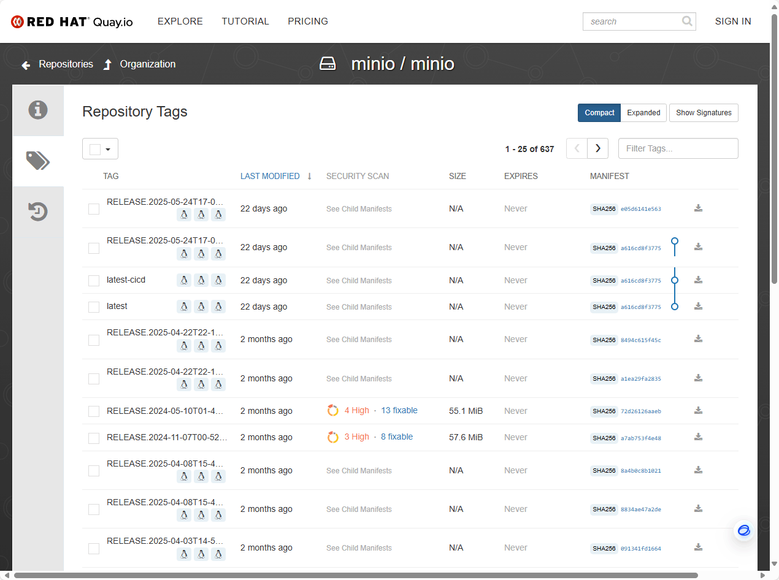Image resolution: width=779 pixels, height=580 pixels.
Task: Select the checkbox for RELEASE.2024-05-10T01-4 tag
Action: coord(94,411)
